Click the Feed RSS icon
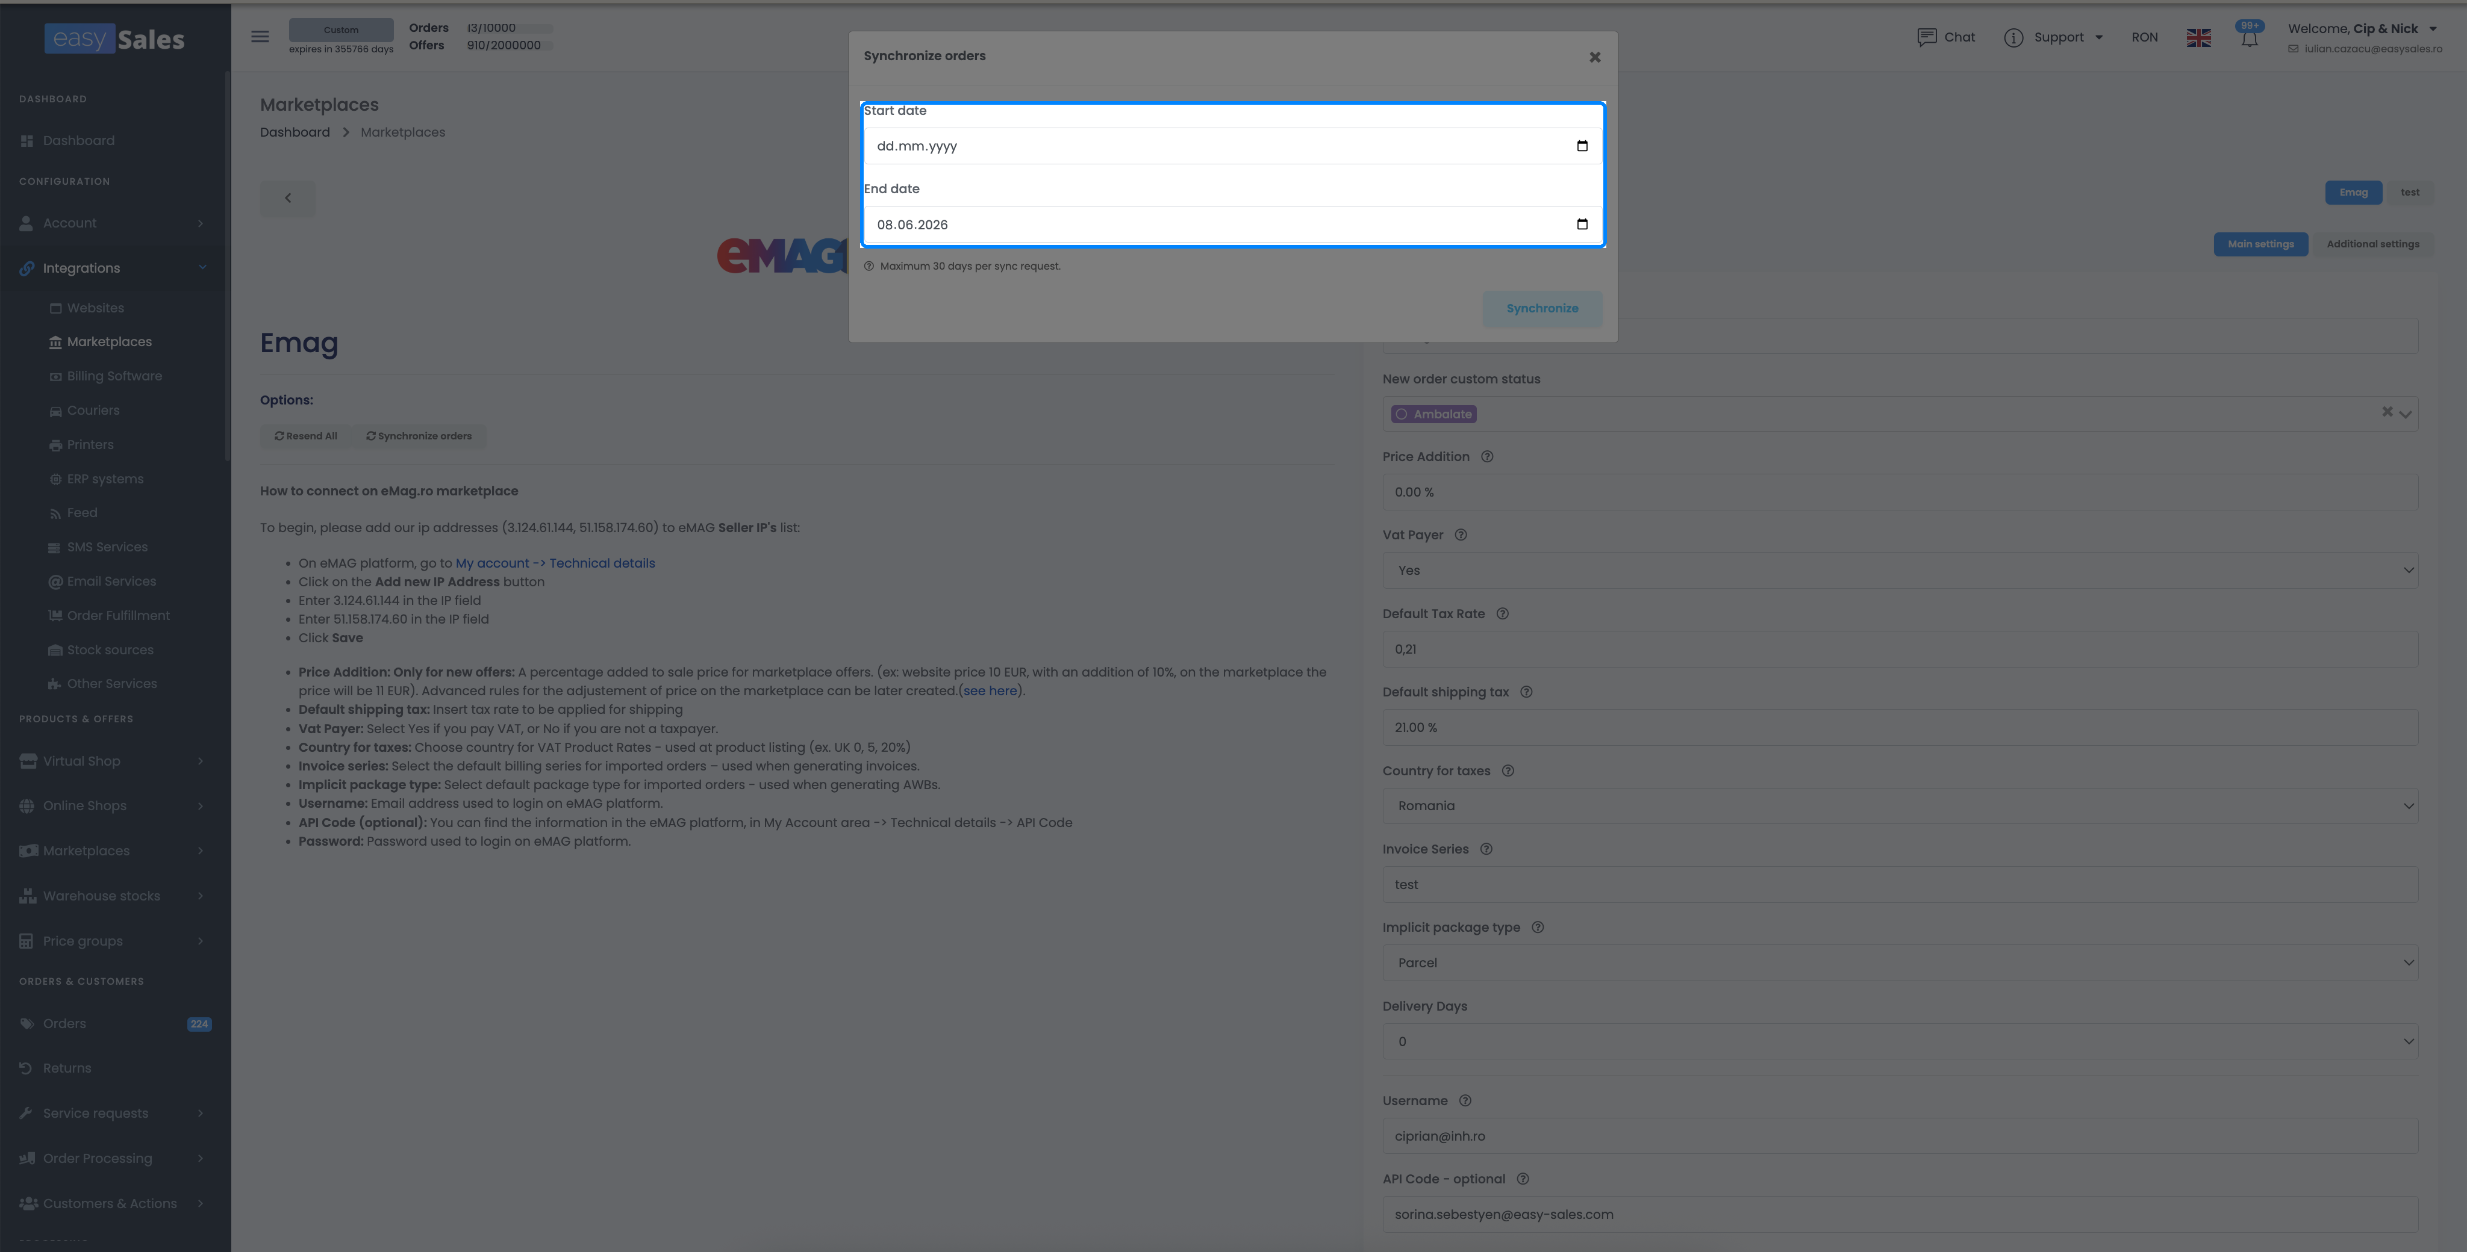The width and height of the screenshot is (2467, 1252). 55,513
